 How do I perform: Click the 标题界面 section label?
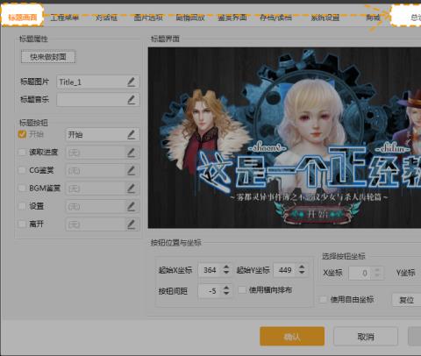(x=165, y=39)
